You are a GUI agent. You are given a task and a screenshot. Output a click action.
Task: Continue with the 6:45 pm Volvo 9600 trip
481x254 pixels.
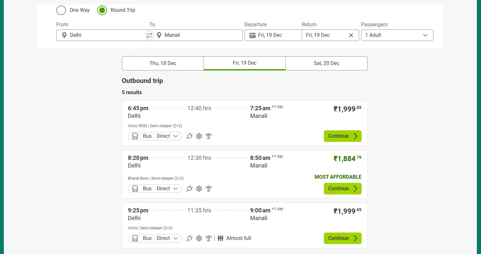[x=342, y=136]
